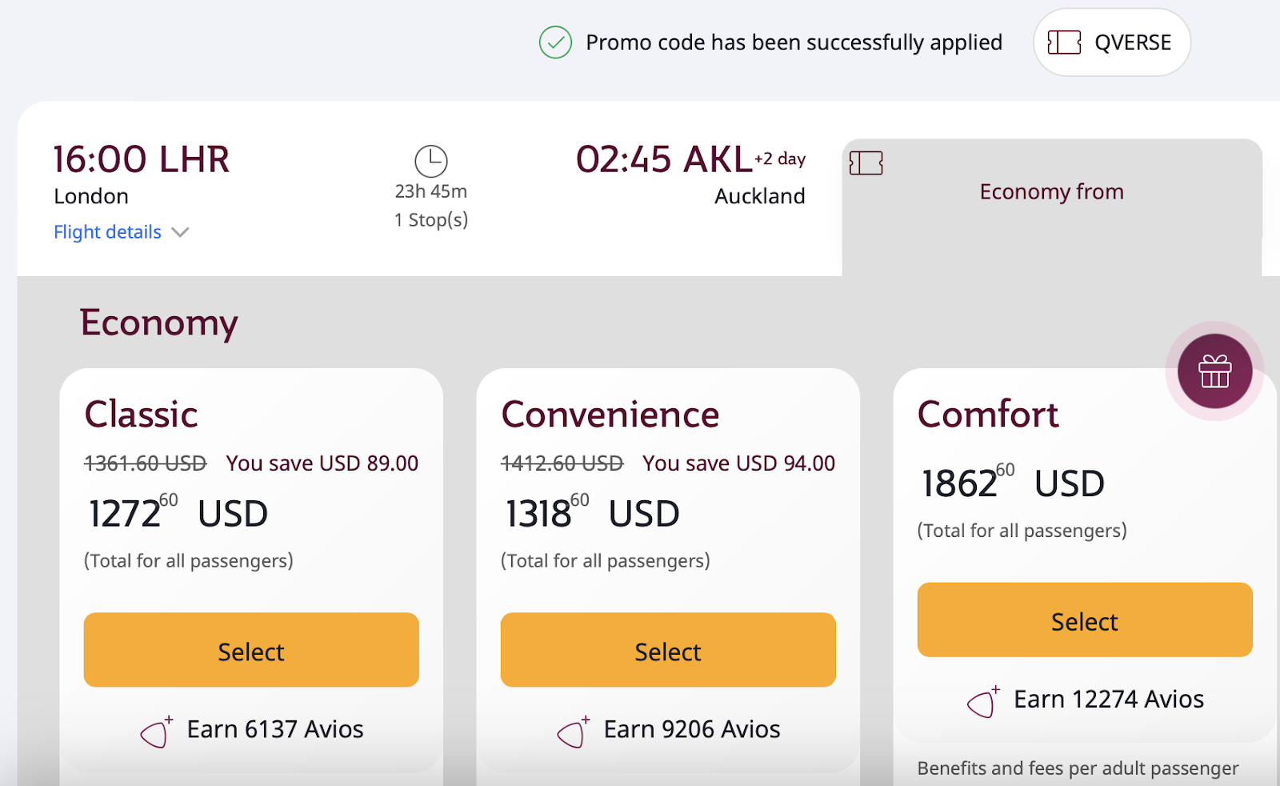Click the Earn 12274 Avios text

1109,700
